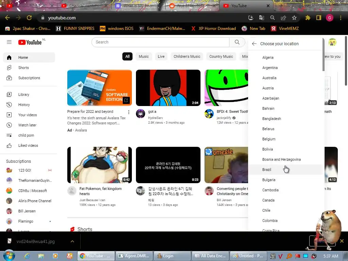The height and width of the screenshot is (261, 348).
Task: Open the 'got a' video thumbnail
Action: (168, 88)
